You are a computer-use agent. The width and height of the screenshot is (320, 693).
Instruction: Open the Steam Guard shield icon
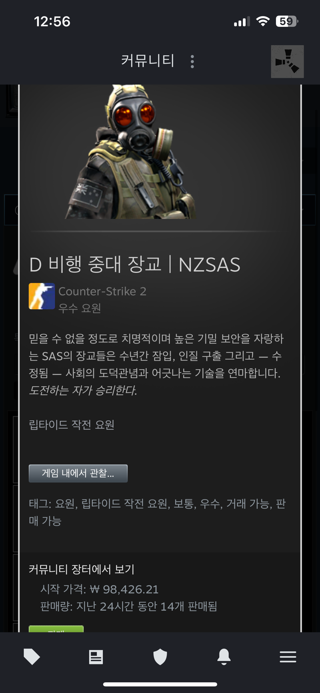[x=160, y=657]
